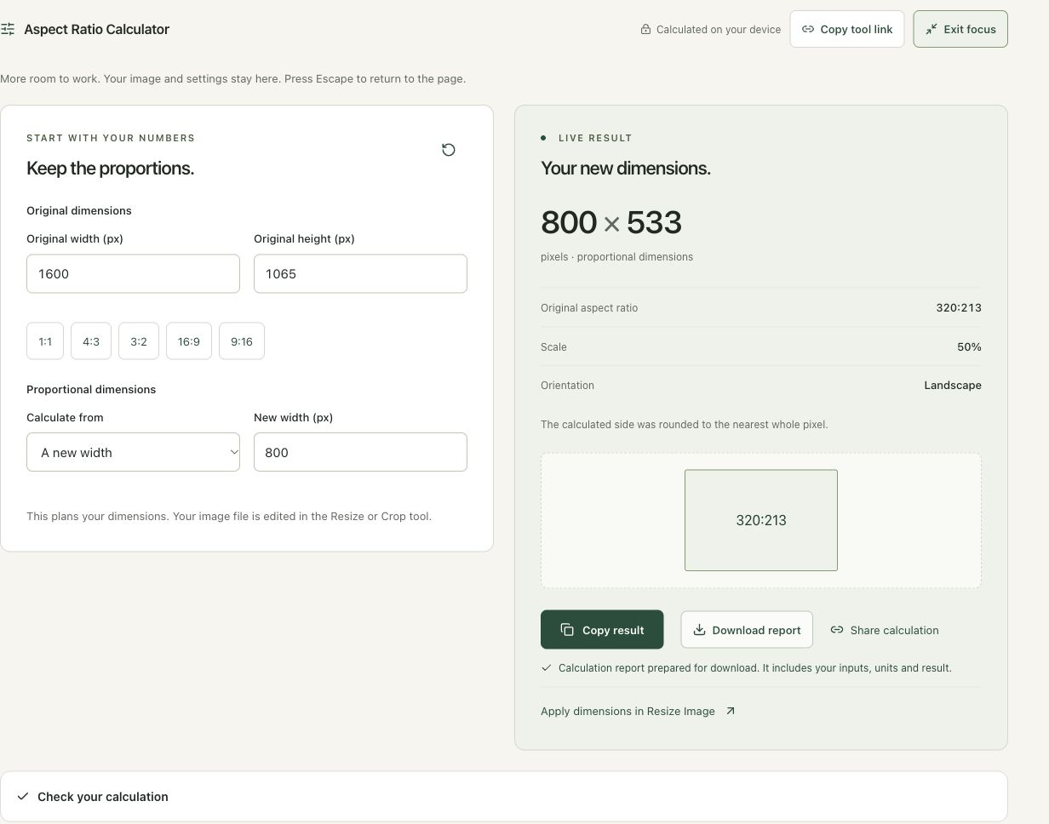Click the New width input field
Screen dimensions: 1049x824
point(360,452)
